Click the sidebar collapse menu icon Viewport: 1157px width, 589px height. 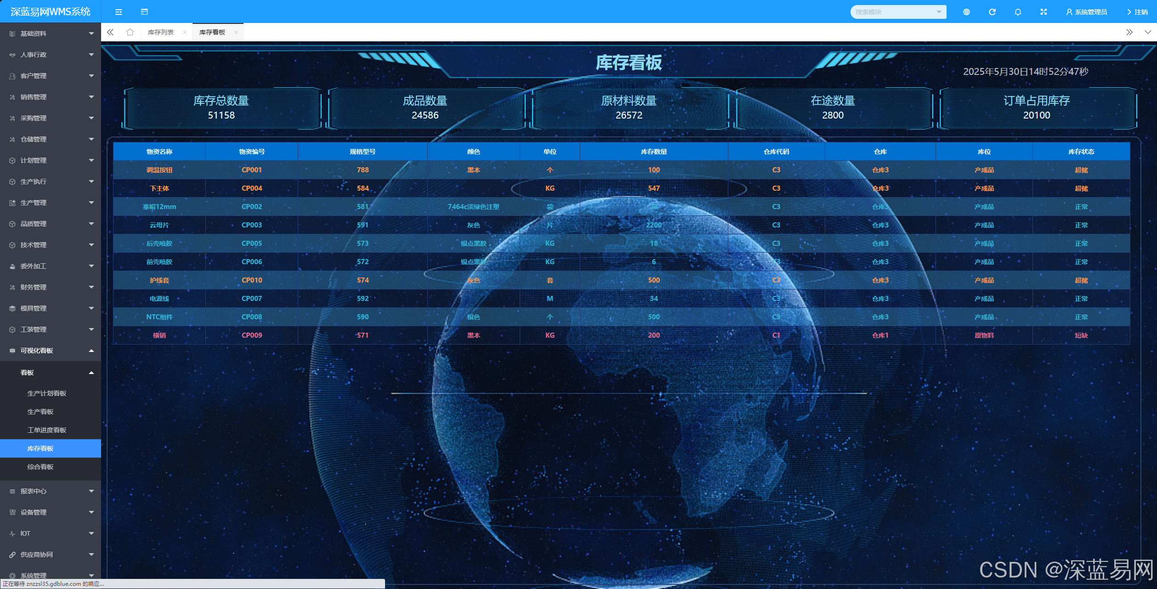click(x=119, y=12)
